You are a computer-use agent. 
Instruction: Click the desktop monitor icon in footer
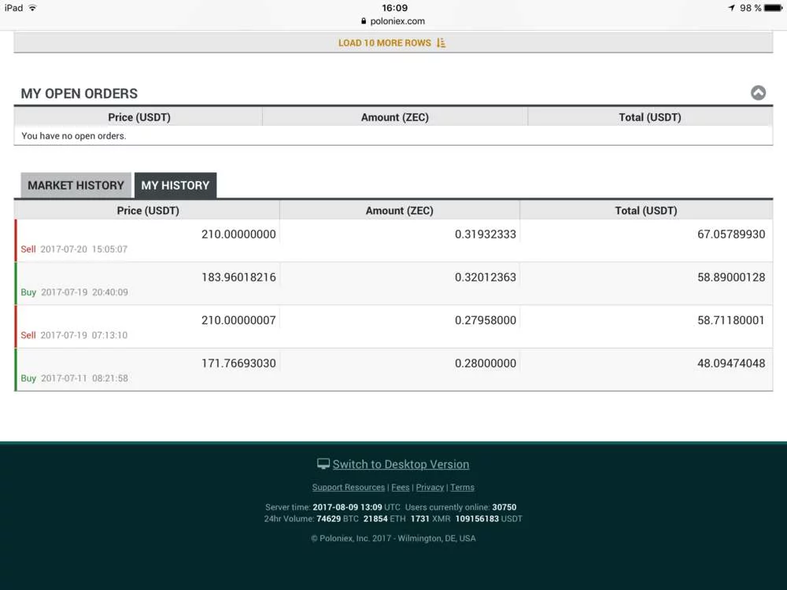(323, 464)
